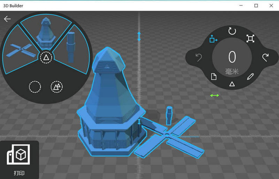This screenshot has height=179, width=279.
Task: Select the Rotate tool icon
Action: coord(232,31)
